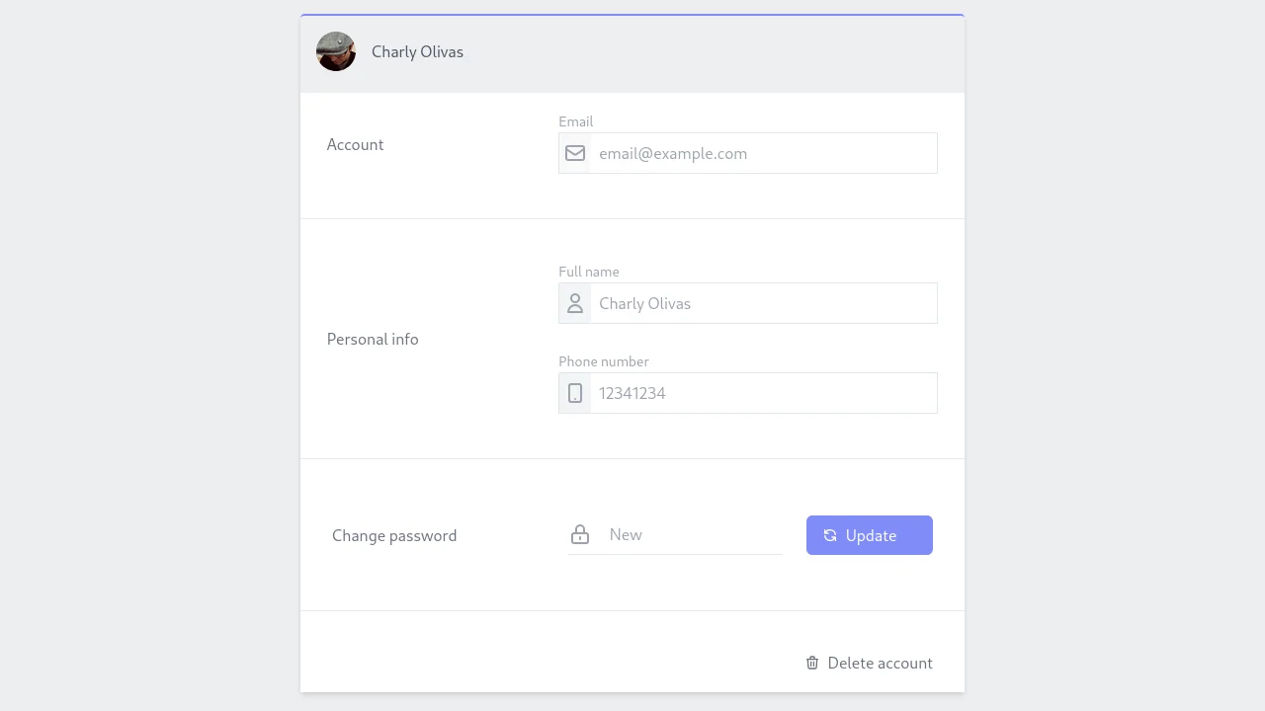1265x711 pixels.
Task: Click the mobile phone icon near Phone number
Action: [x=575, y=393]
